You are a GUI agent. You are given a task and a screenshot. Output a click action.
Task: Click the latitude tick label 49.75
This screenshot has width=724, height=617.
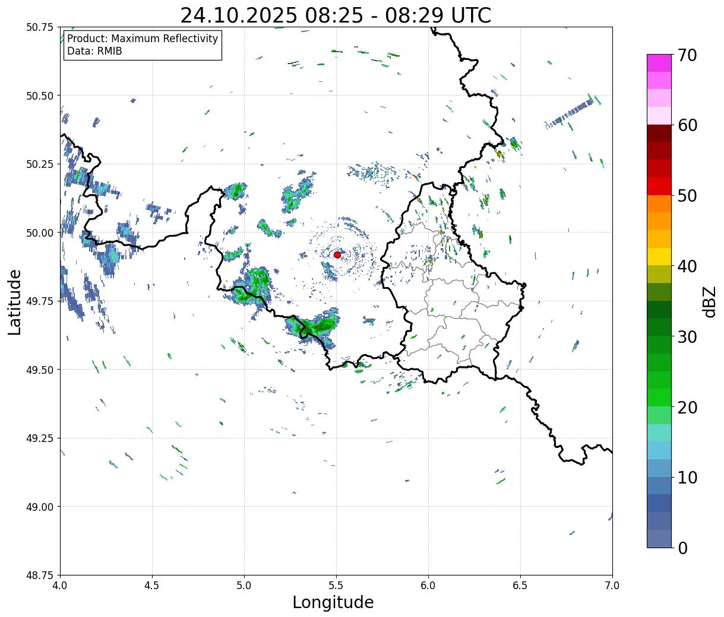[40, 301]
